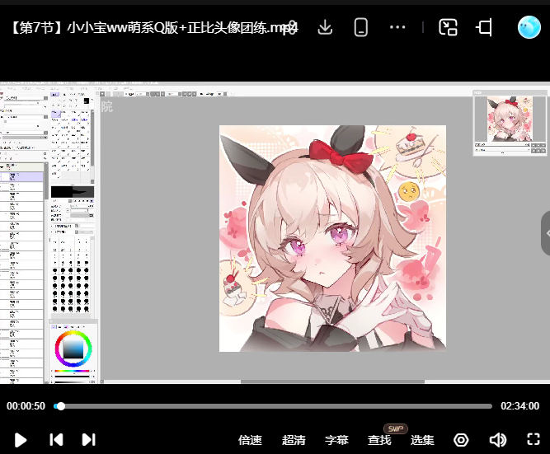Mute the video volume
Image resolution: width=550 pixels, height=454 pixels.
497,440
